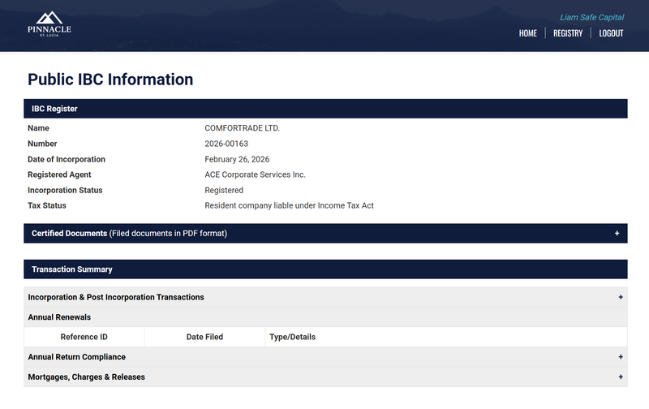Open the Annual Return Compliance row

325,357
